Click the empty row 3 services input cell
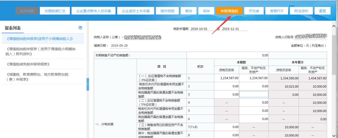The image size is (338, 138). [253, 94]
